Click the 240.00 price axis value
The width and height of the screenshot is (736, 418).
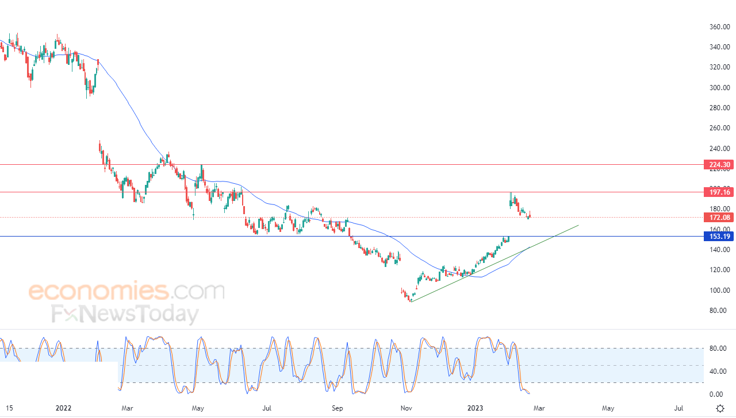[x=720, y=148]
